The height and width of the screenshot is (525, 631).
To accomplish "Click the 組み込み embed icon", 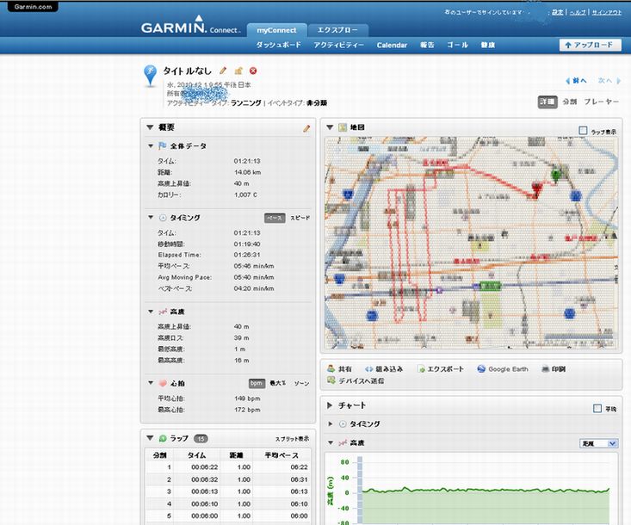I will (368, 369).
